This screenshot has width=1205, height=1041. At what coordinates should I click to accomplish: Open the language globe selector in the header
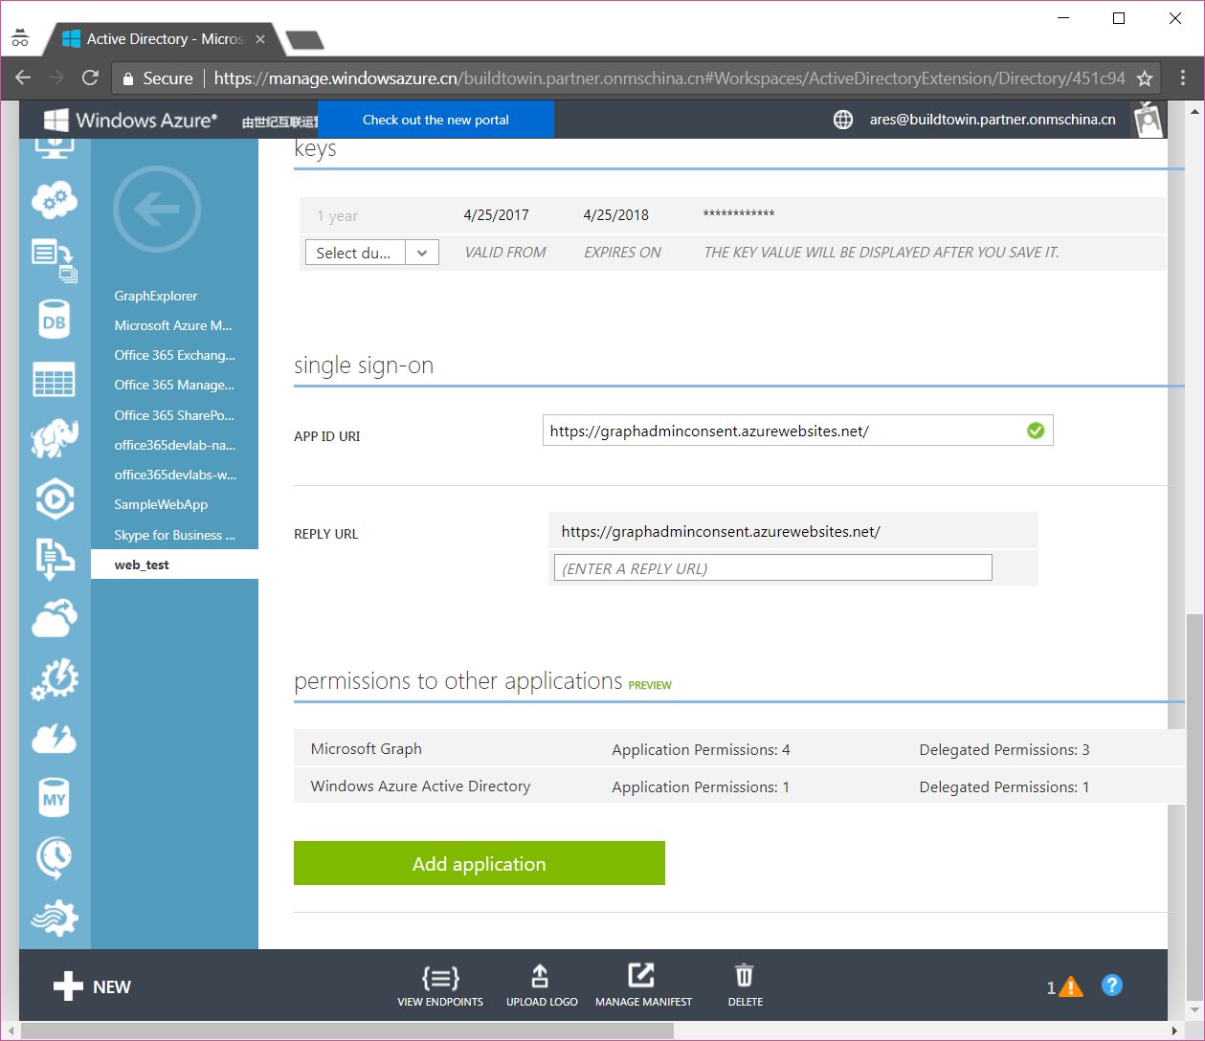pyautogui.click(x=842, y=120)
